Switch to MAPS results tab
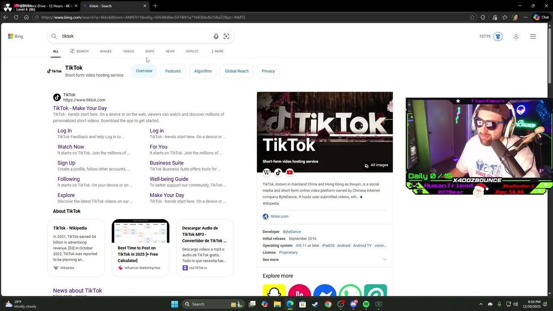Image resolution: width=553 pixels, height=311 pixels. click(x=149, y=51)
